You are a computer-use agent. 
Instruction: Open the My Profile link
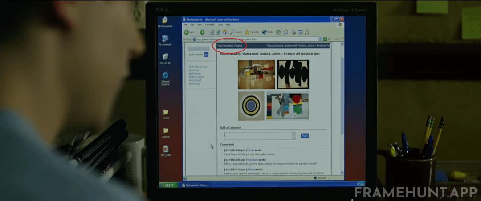point(194,67)
